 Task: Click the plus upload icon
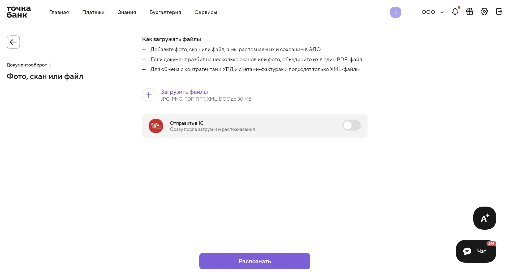click(x=149, y=95)
